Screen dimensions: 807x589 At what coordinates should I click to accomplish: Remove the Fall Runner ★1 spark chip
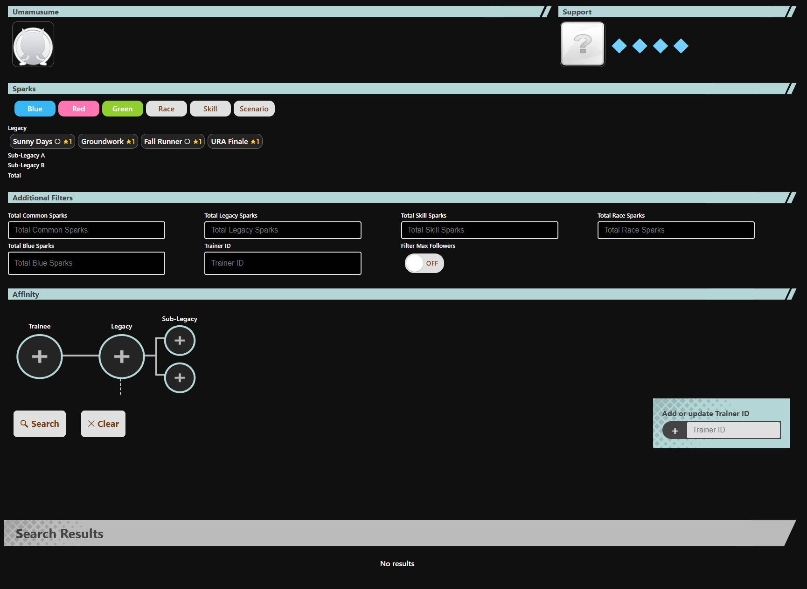tap(173, 141)
